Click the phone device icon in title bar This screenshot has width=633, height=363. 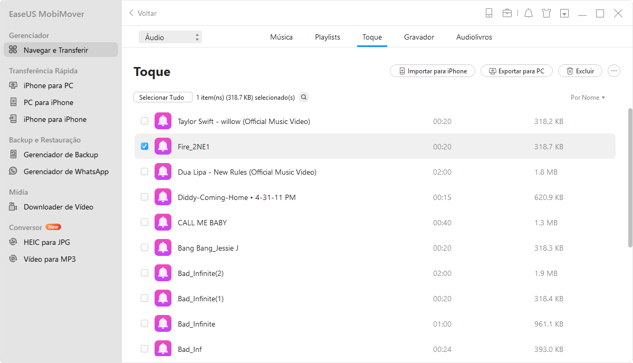tap(489, 13)
